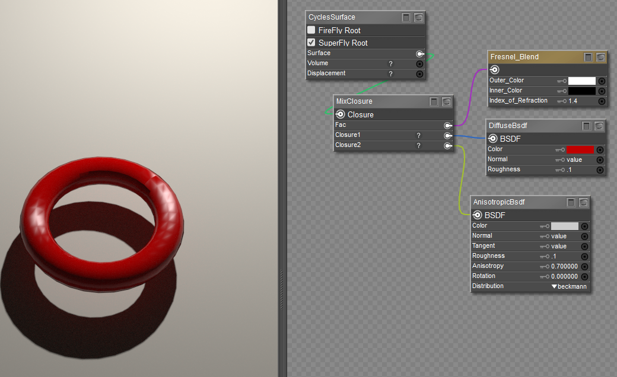
Task: Collapse the AnisotropicBsdf node panel icon
Action: [x=571, y=203]
